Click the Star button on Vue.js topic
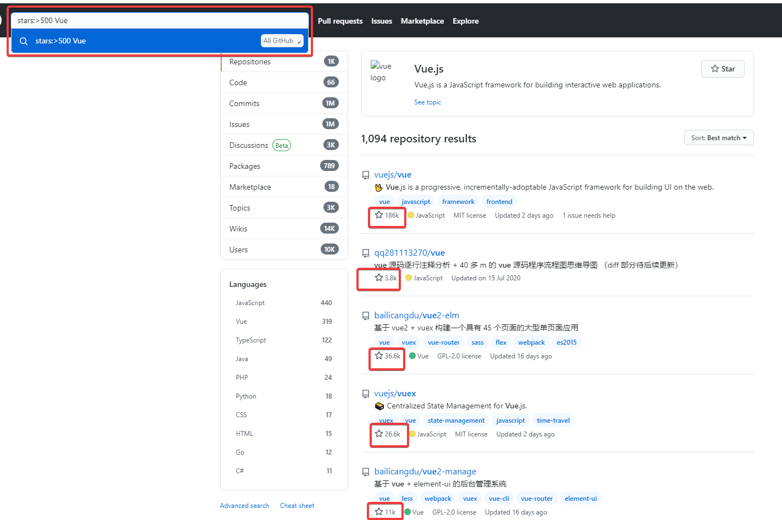 (723, 69)
